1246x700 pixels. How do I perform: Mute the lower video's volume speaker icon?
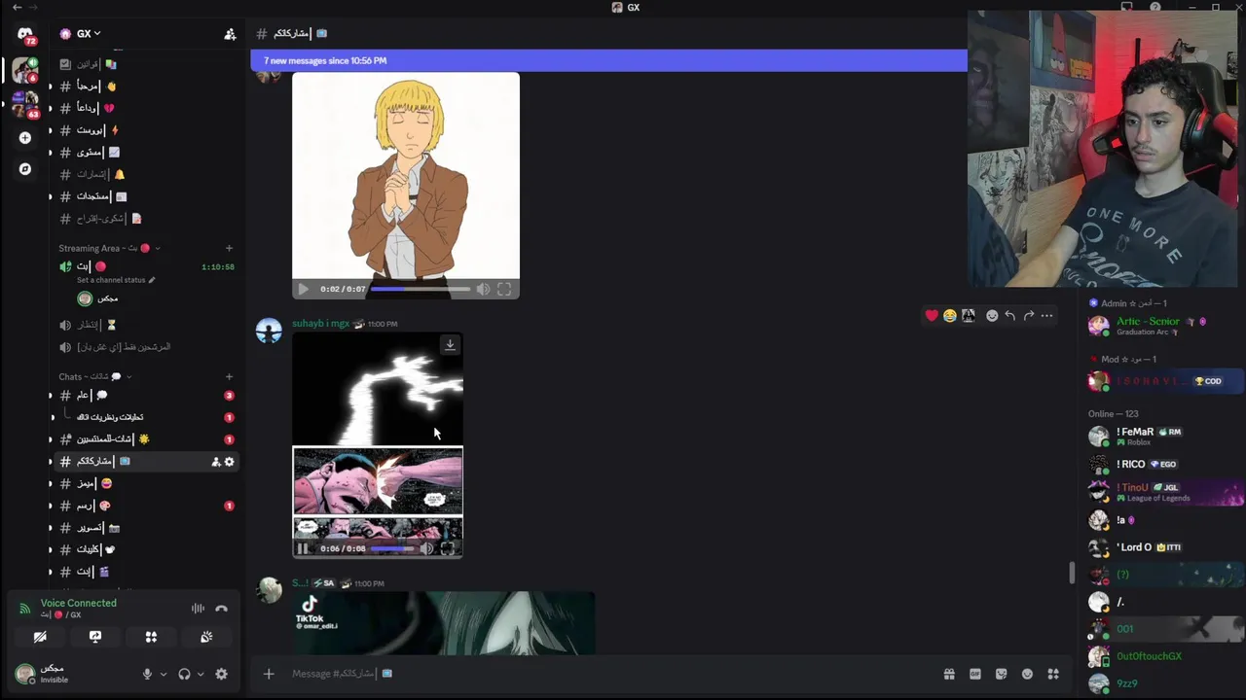click(x=426, y=548)
